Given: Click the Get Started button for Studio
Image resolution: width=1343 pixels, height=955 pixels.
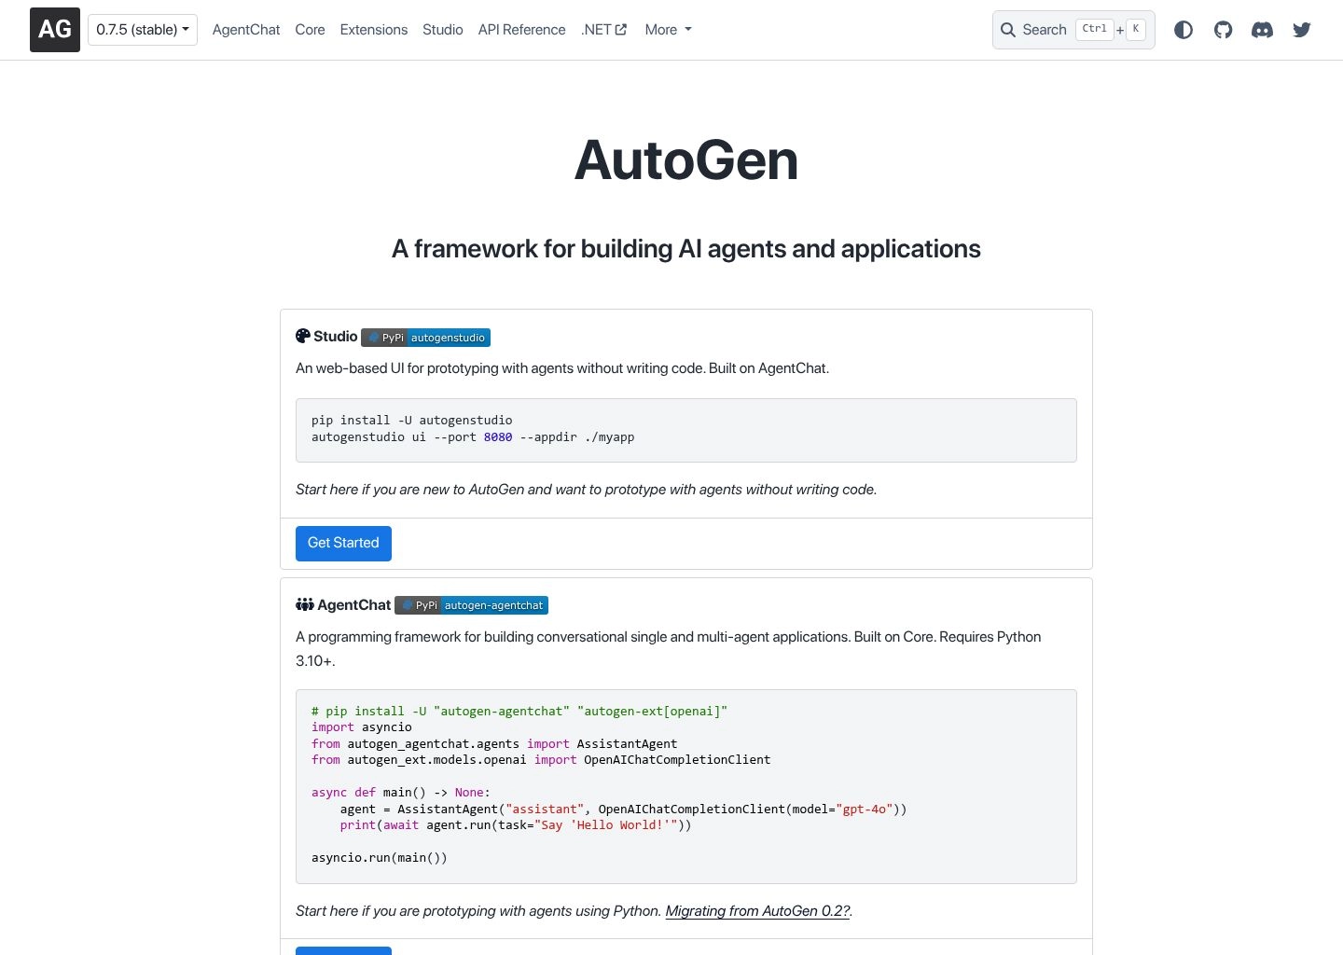Looking at the screenshot, I should click(x=343, y=544).
